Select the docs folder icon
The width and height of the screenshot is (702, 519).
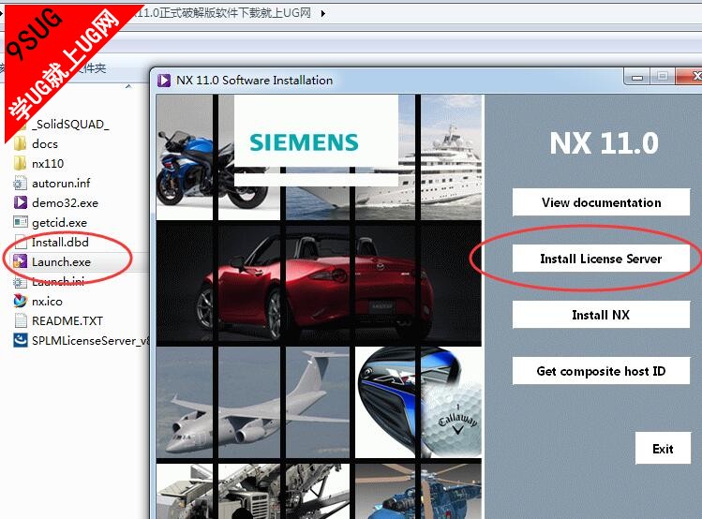coord(20,143)
